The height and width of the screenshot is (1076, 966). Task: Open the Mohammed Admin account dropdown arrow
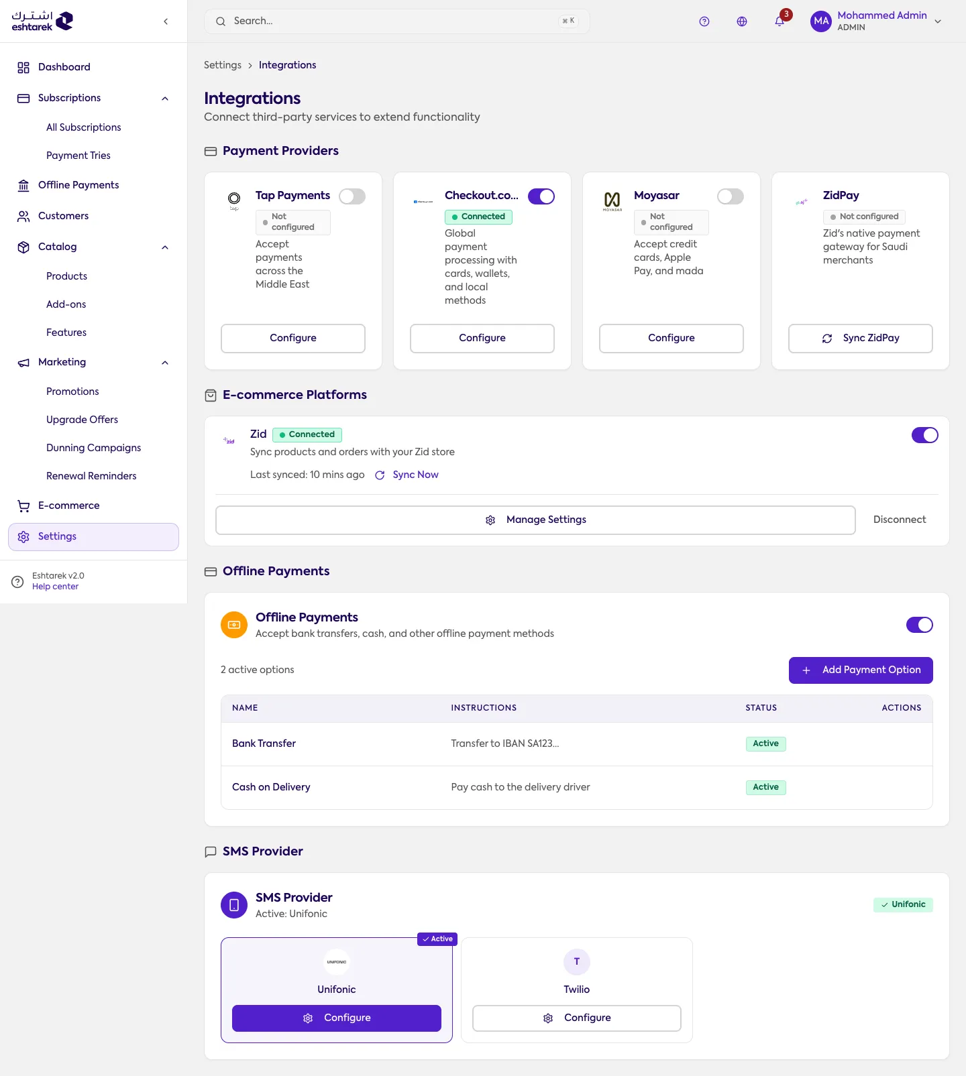click(938, 21)
